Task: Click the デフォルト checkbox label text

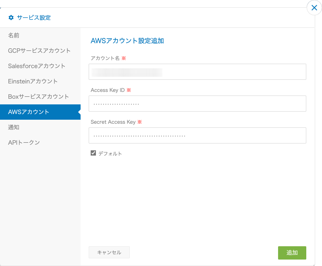Action: click(110, 154)
